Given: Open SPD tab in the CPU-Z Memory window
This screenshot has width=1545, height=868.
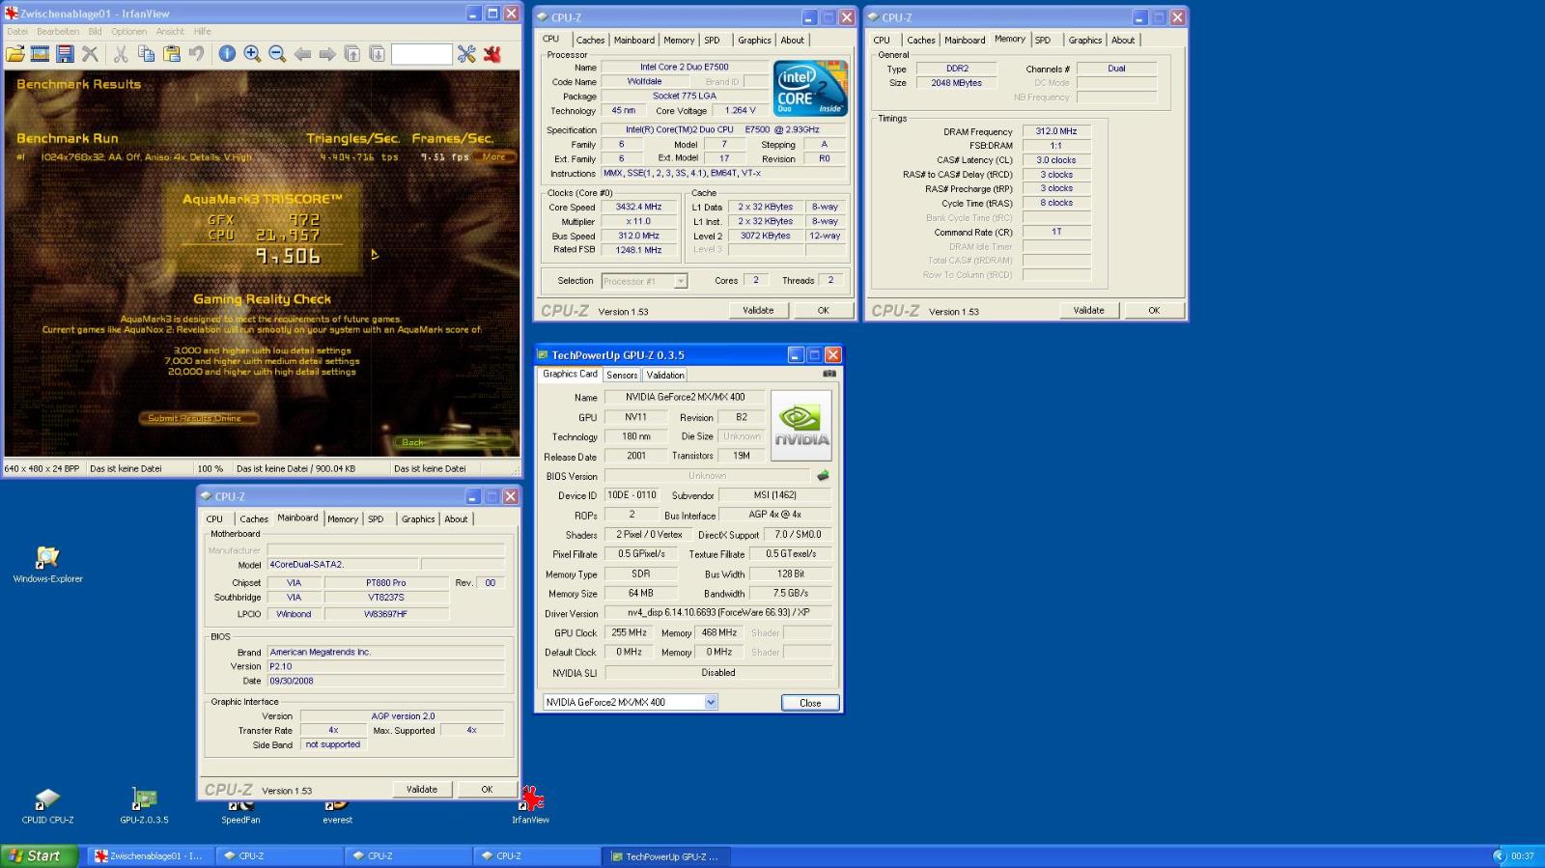Looking at the screenshot, I should coord(1043,40).
